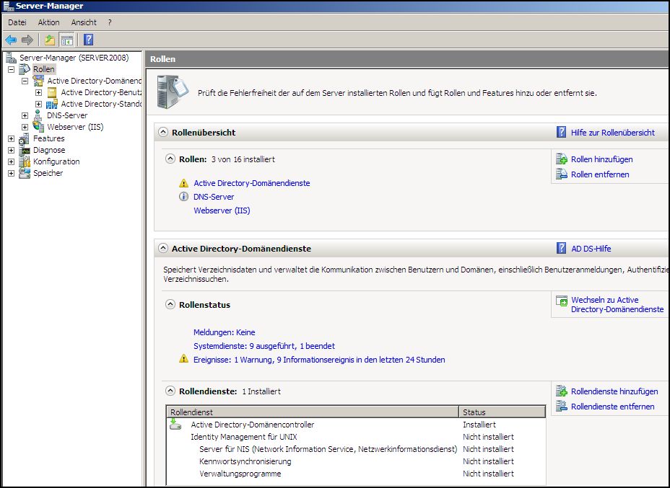The width and height of the screenshot is (670, 488).
Task: Click the Webserver (IIS) tree icon
Action: [x=38, y=127]
